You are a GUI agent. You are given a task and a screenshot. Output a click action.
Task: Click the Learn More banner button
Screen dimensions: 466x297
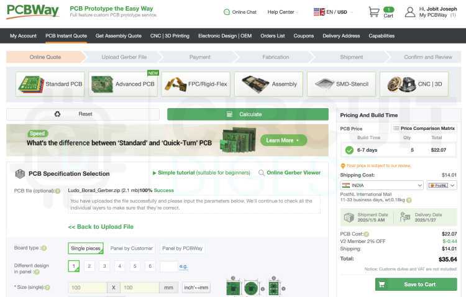pos(283,140)
